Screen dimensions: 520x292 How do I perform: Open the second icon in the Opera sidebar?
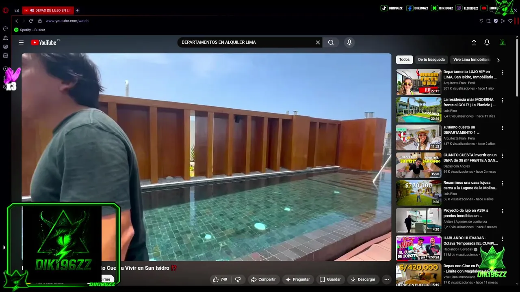[x=6, y=38]
